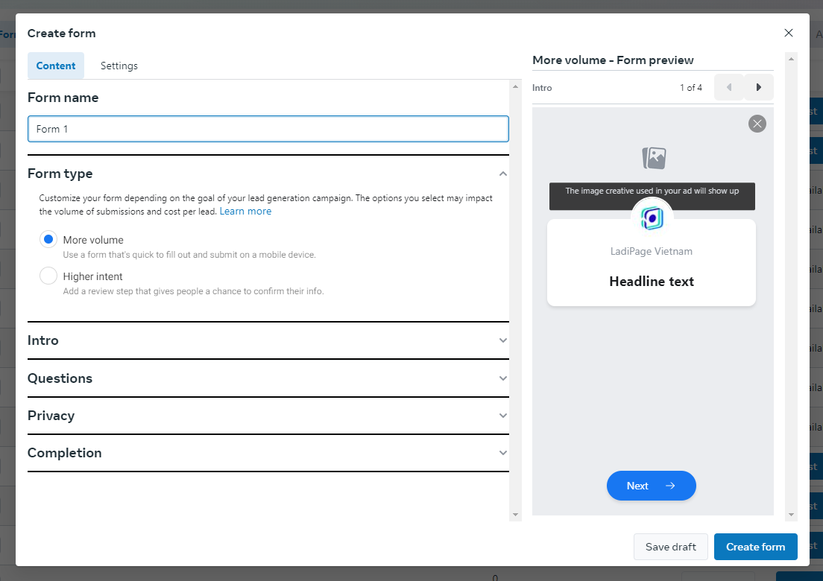Expand the Completion section
Screen dimensions: 823x581
(503, 453)
